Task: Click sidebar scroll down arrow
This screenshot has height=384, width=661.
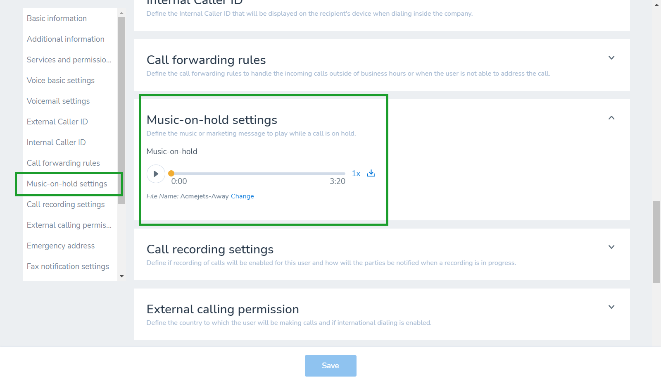Action: click(121, 276)
